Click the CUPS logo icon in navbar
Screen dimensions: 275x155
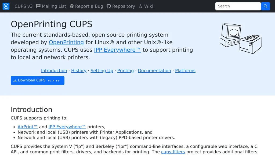(6, 6)
